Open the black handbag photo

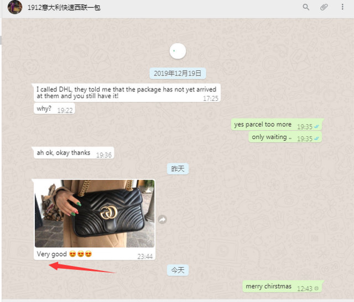[95, 214]
